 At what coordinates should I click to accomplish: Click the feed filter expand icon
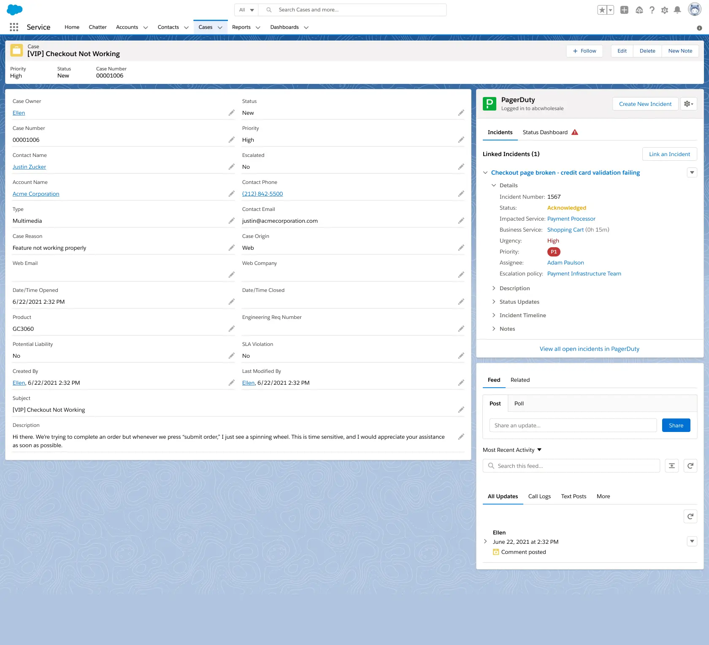tap(672, 466)
